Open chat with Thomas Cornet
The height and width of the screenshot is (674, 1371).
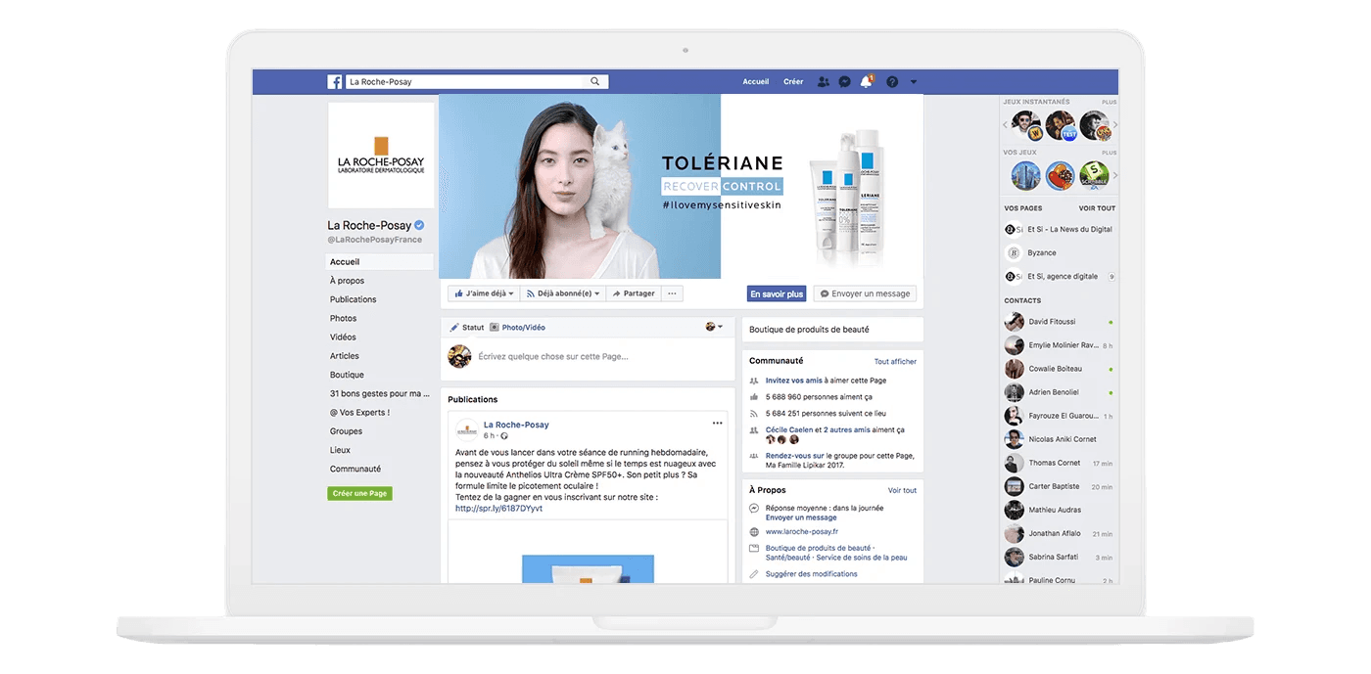[1060, 463]
